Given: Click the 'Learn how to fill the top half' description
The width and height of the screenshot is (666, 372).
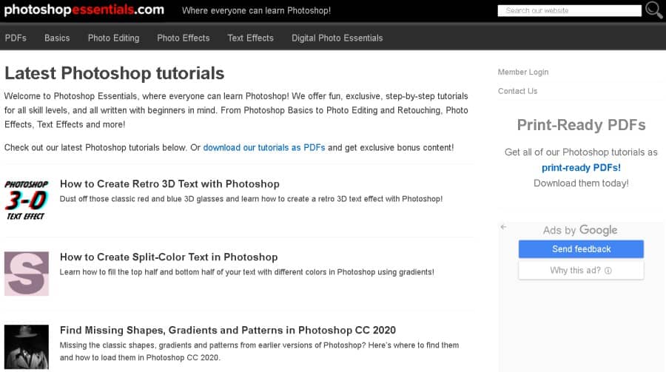Looking at the screenshot, I should point(246,271).
